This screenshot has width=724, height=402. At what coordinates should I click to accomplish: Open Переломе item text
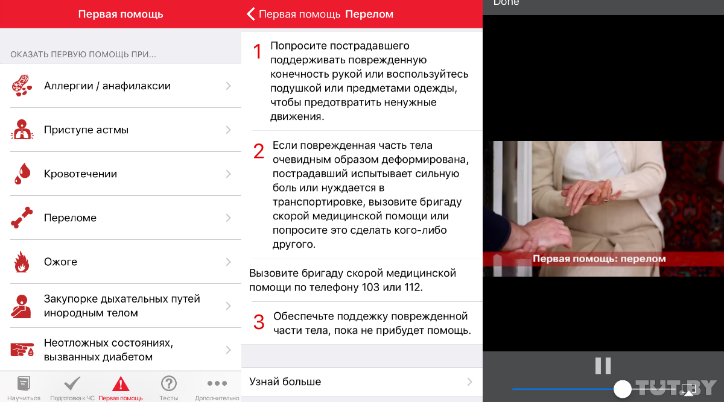click(70, 218)
